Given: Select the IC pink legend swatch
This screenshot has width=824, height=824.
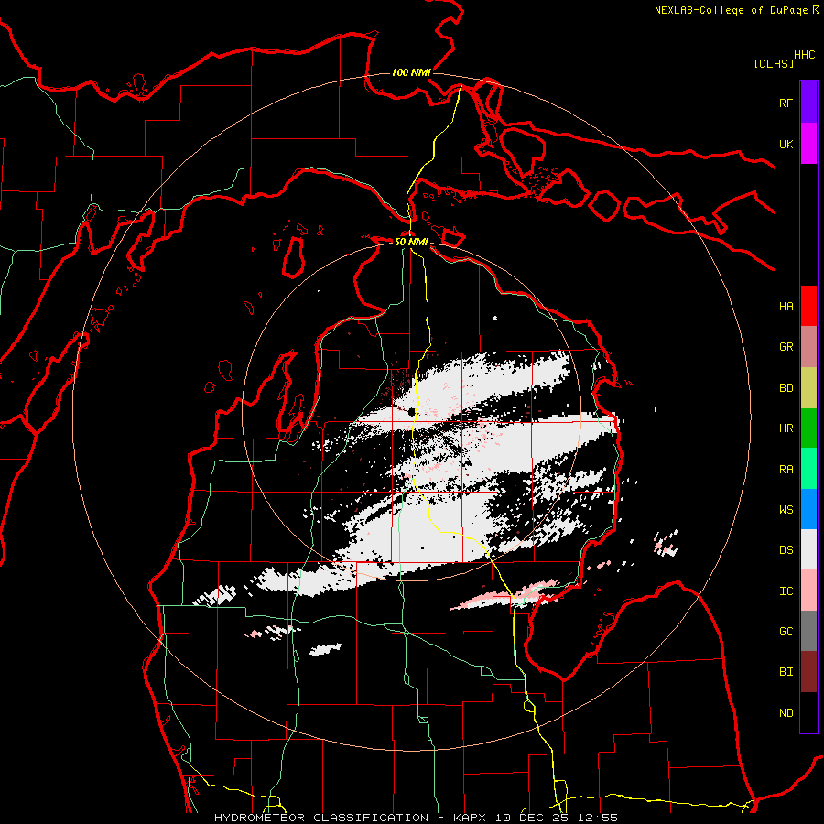Looking at the screenshot, I should [808, 591].
